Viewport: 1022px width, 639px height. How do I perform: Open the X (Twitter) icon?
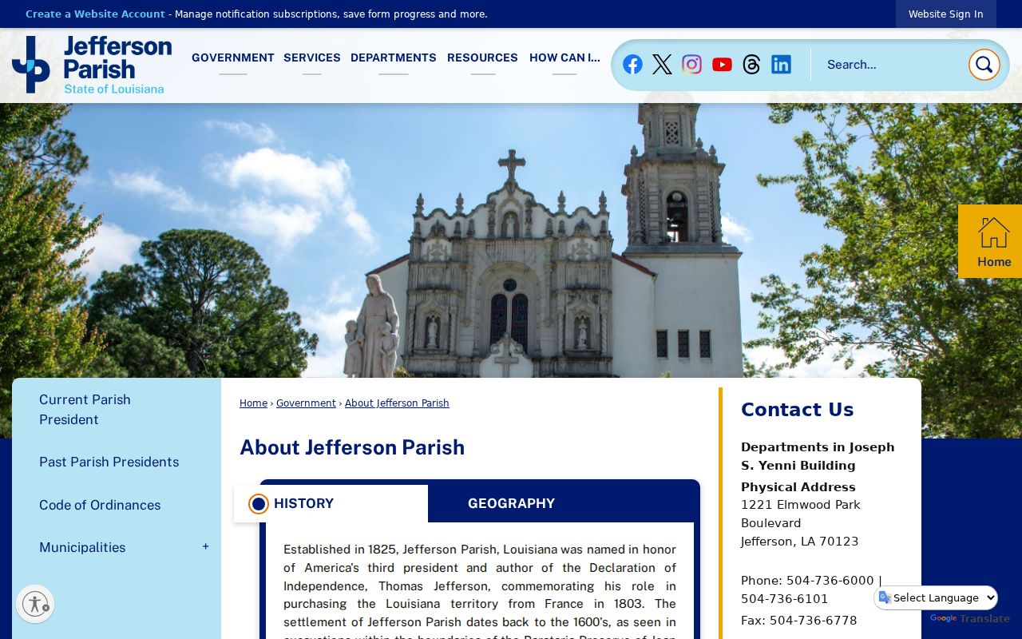[662, 65]
